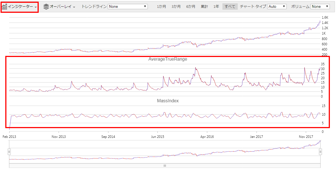Viewport: 336px width, 169px height.
Task: Click the MassIndex panel title
Action: [x=167, y=101]
